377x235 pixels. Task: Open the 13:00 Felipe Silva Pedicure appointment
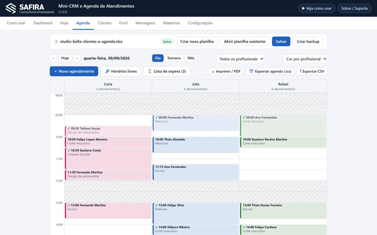(196, 213)
